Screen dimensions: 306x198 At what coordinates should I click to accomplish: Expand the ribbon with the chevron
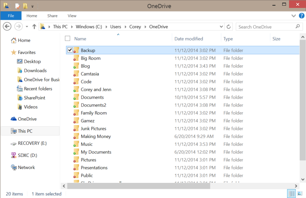tap(294, 16)
